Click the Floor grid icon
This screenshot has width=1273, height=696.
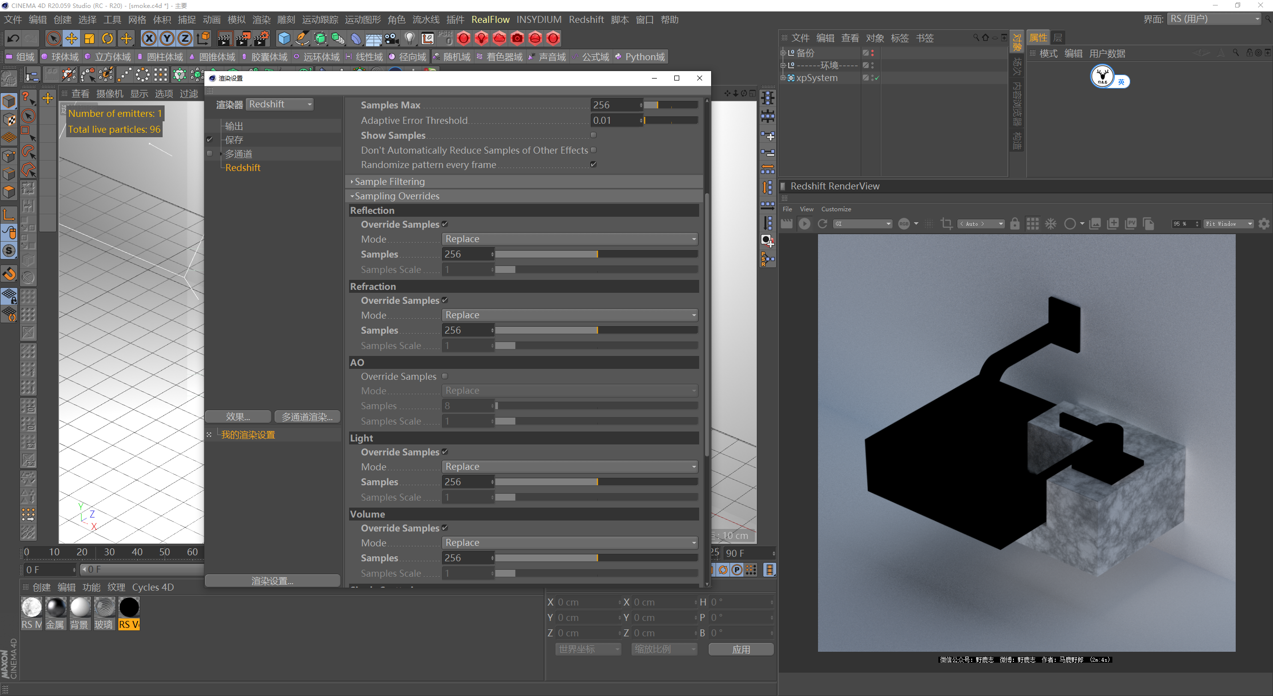click(373, 38)
